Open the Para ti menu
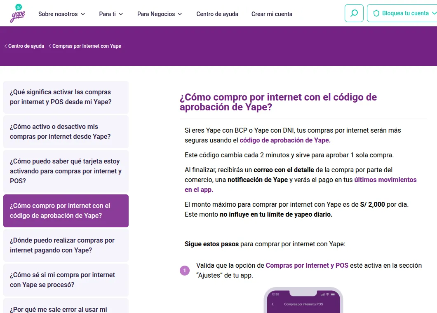This screenshot has width=437, height=313. 111,14
